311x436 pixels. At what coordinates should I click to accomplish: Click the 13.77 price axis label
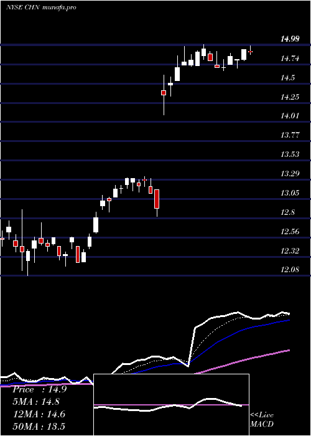click(x=290, y=135)
